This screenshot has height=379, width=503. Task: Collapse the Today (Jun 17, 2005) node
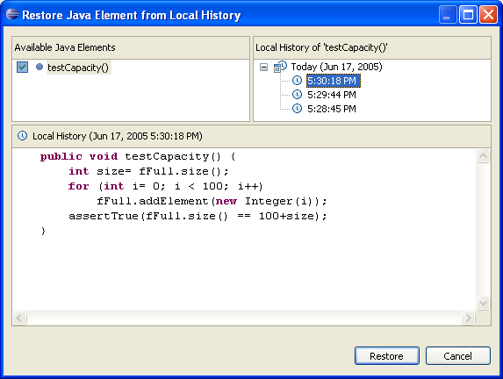pyautogui.click(x=263, y=67)
